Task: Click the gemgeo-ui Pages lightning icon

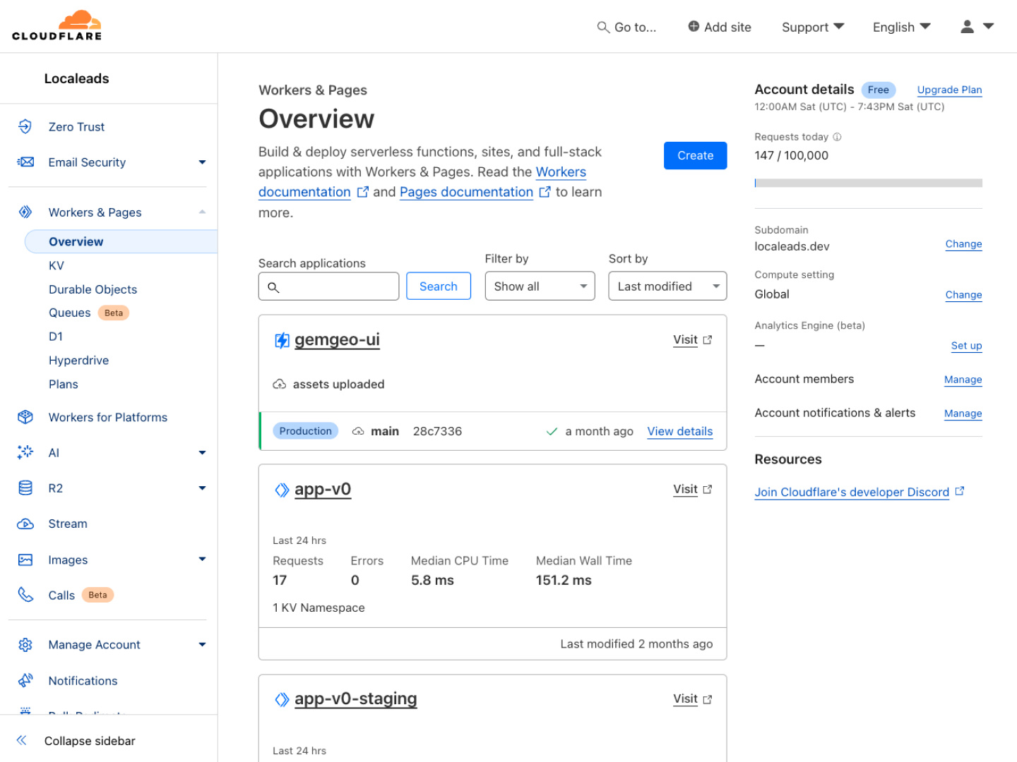Action: 282,340
